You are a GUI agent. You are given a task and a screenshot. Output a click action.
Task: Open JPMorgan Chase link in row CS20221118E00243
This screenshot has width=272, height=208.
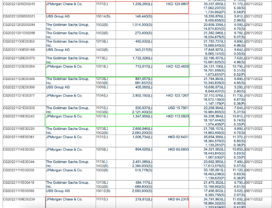point(64,116)
